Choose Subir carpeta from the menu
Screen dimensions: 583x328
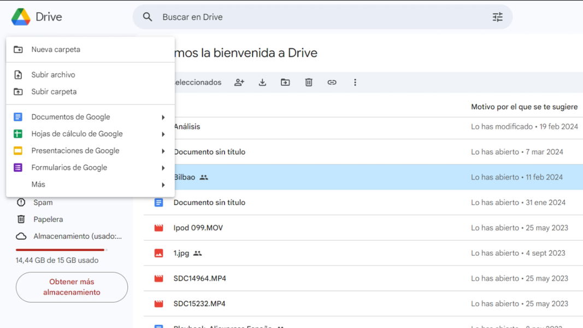point(90,91)
